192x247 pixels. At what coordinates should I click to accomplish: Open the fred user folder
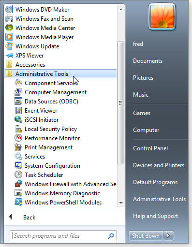138,44
